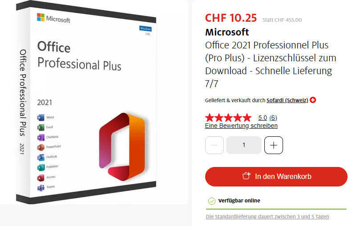352x226 pixels.
Task: Click the Swiss flag icon beside seller
Action: pyautogui.click(x=313, y=100)
